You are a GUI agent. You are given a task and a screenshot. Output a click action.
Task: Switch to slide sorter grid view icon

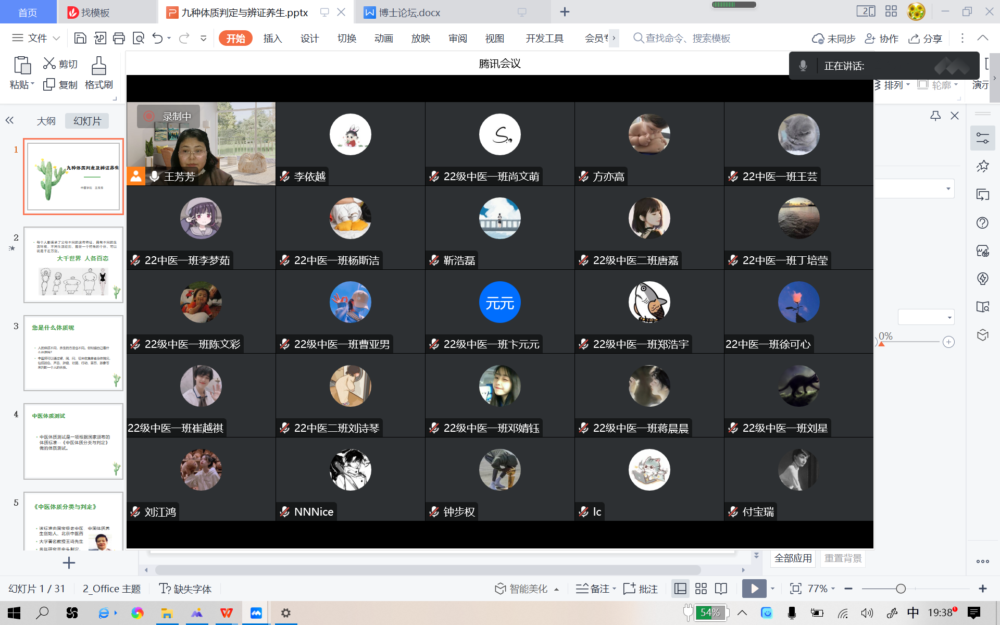[x=701, y=589]
